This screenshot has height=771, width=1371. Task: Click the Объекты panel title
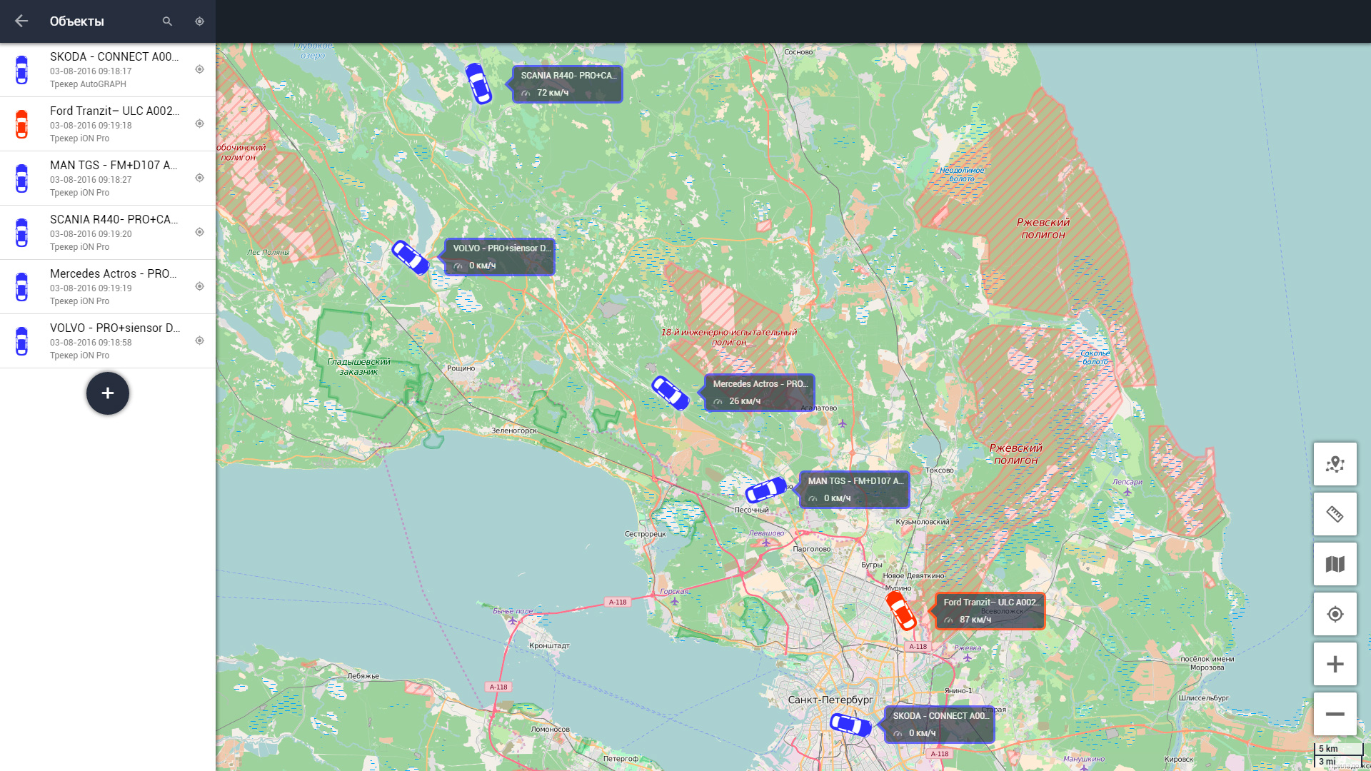click(77, 21)
